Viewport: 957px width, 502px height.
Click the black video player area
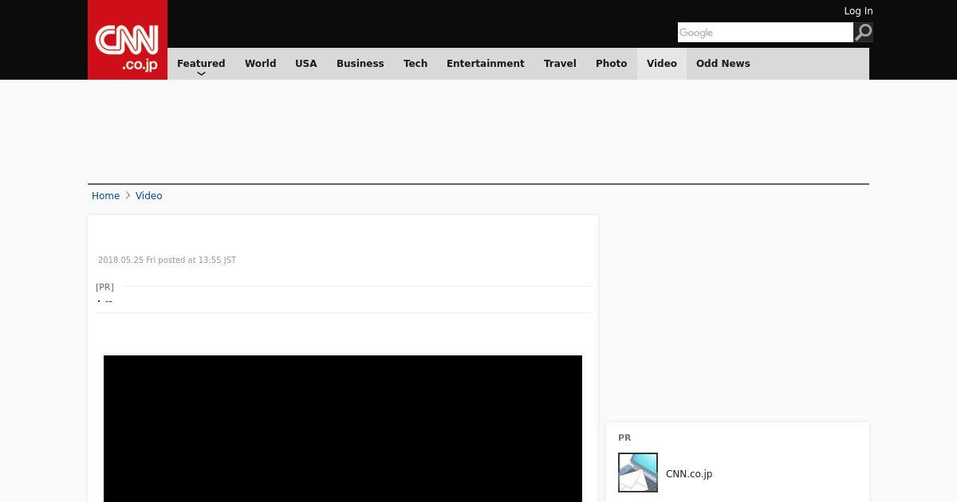pyautogui.click(x=343, y=429)
